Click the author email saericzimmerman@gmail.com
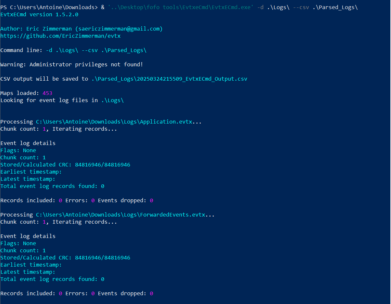The image size is (391, 304). [x=119, y=29]
